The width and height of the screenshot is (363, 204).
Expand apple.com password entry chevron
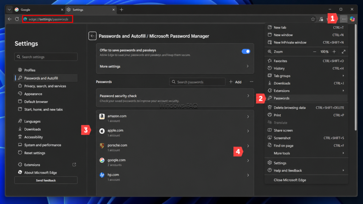point(248,131)
